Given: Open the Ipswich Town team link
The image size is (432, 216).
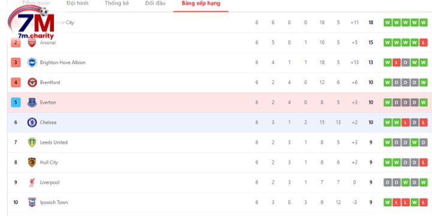Looking at the screenshot, I should (54, 202).
